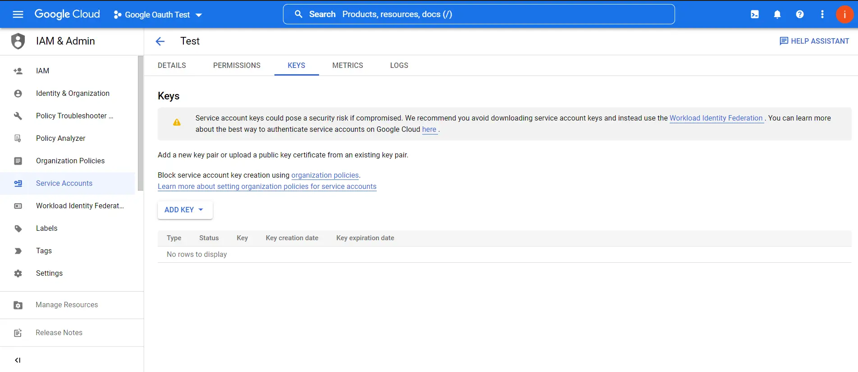Follow the organization policies link
The height and width of the screenshot is (372, 858).
(x=325, y=175)
